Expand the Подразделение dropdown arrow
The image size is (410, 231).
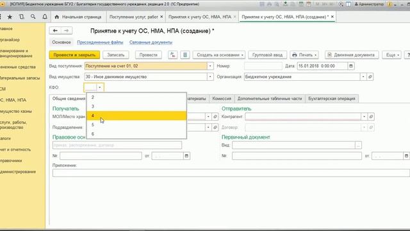(208, 127)
